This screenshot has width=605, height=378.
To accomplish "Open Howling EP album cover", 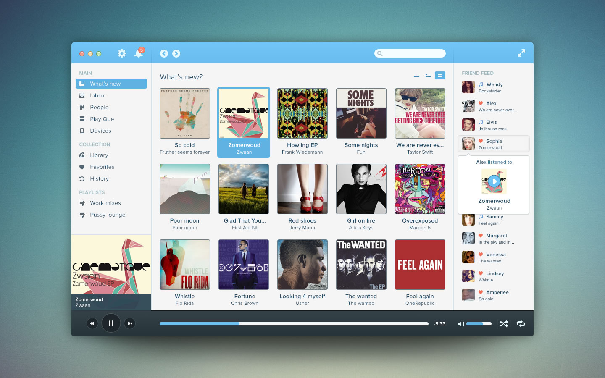I will coord(302,113).
